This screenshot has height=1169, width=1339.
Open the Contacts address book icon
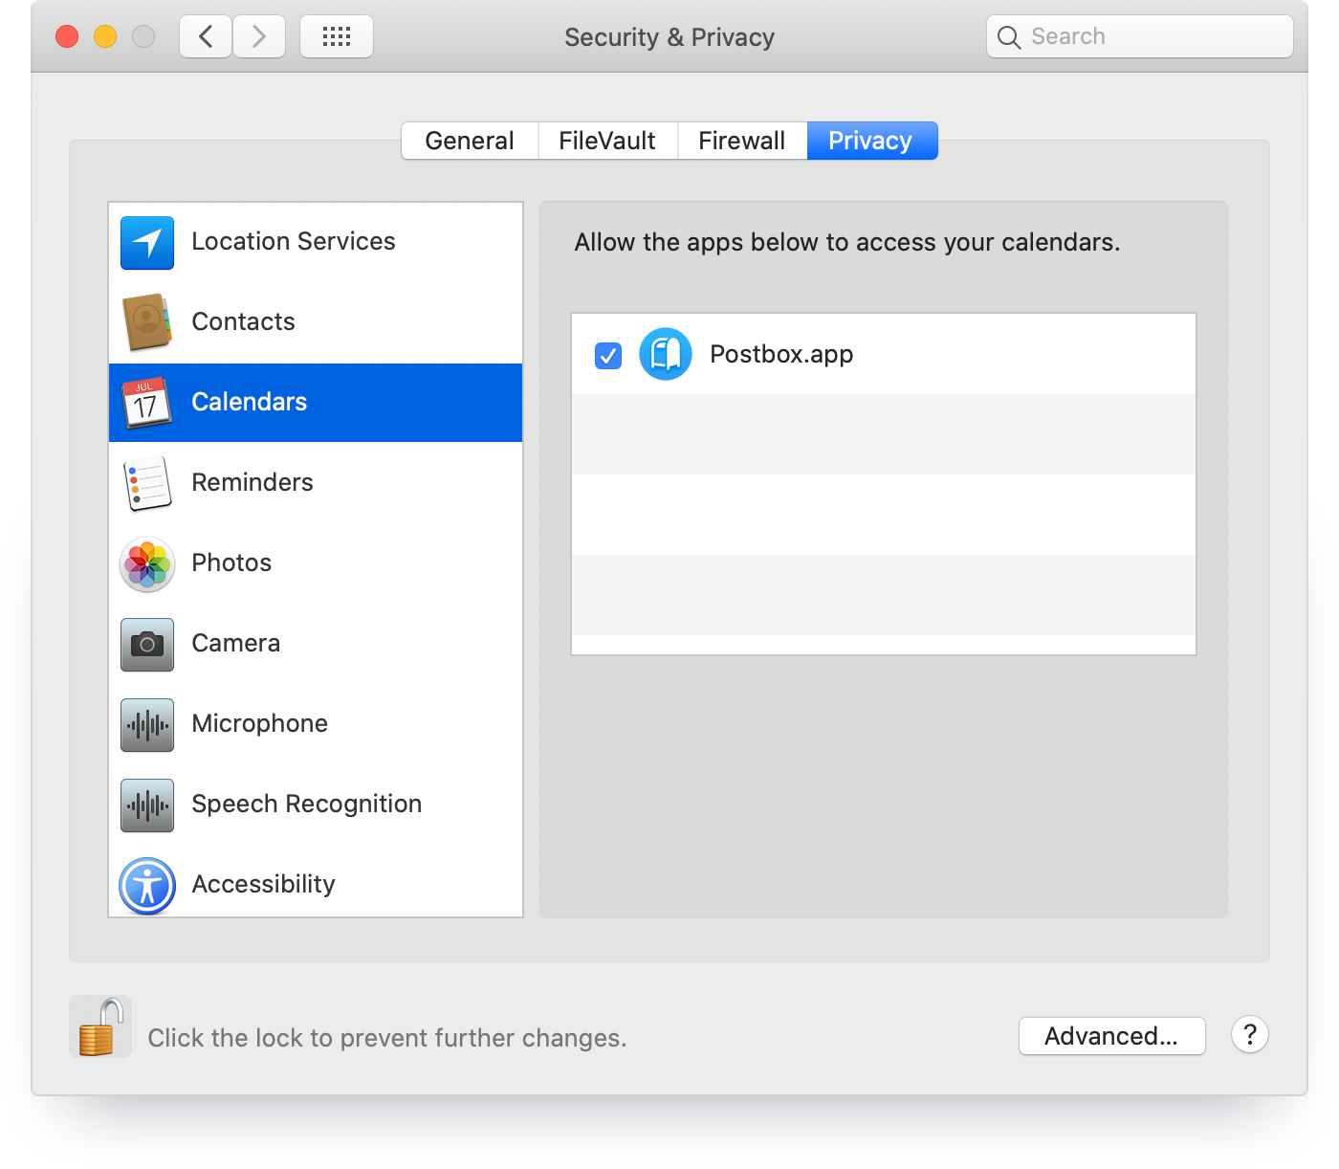tap(146, 322)
